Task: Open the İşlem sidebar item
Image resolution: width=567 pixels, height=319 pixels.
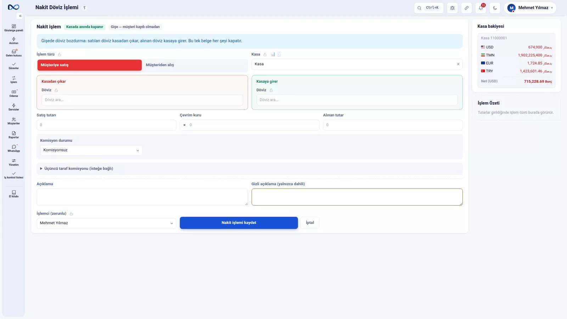Action: tap(13, 80)
